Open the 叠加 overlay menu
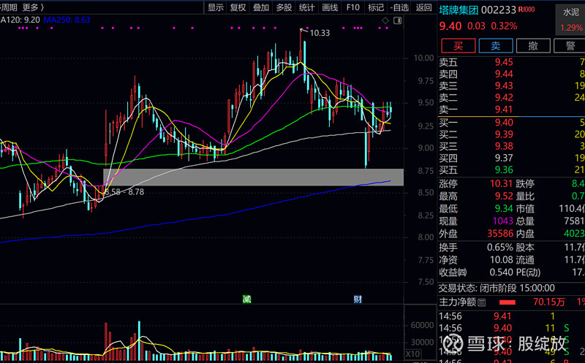585x363 pixels. (261, 7)
